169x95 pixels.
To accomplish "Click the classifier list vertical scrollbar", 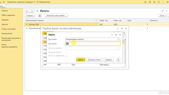I will point(125,52).
